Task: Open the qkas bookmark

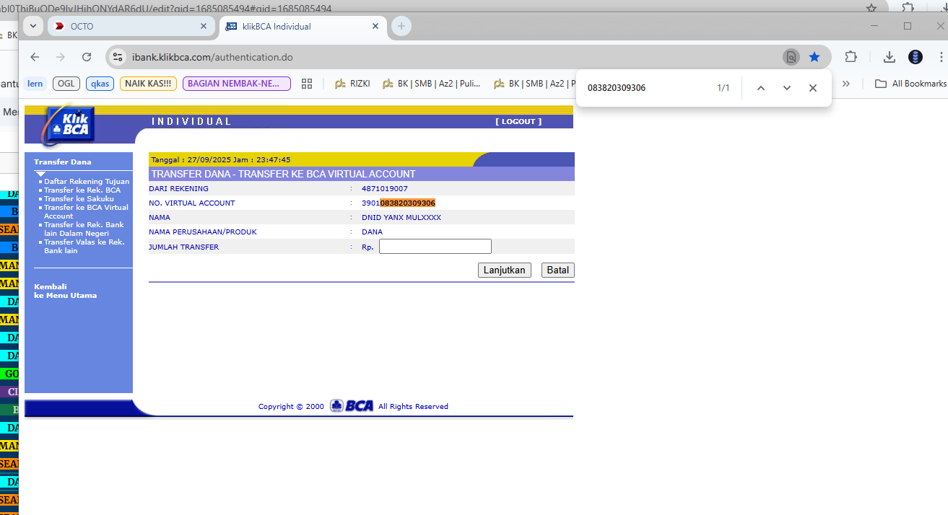Action: [x=100, y=84]
